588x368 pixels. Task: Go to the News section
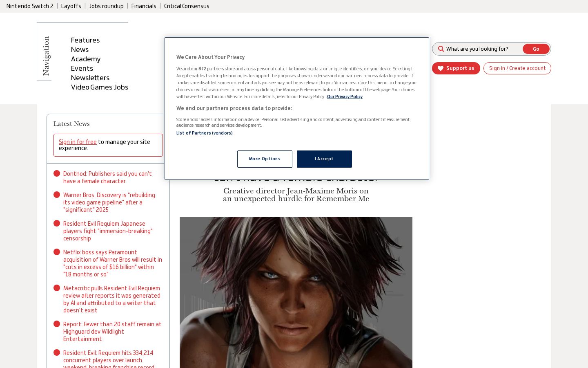[x=80, y=49]
